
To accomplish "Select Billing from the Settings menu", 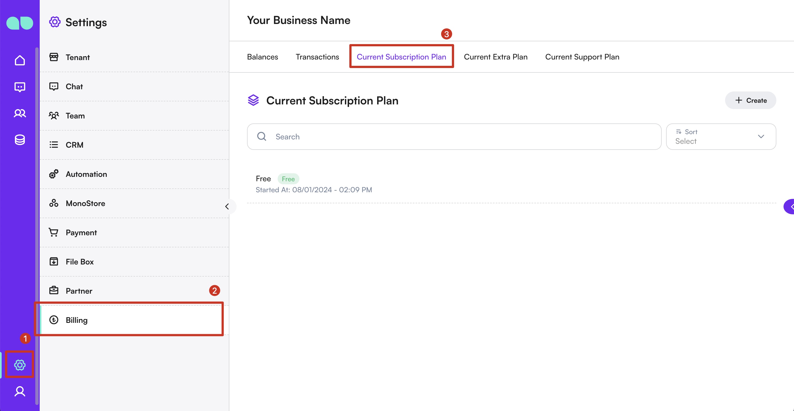I will [x=76, y=320].
